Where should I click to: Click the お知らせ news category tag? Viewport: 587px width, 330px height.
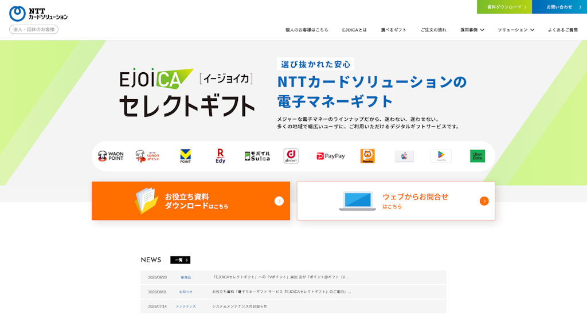click(186, 292)
